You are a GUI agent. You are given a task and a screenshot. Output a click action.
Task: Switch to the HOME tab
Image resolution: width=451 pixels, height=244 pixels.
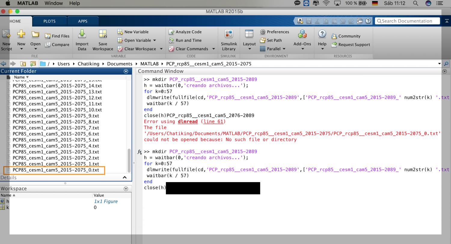coord(15,21)
